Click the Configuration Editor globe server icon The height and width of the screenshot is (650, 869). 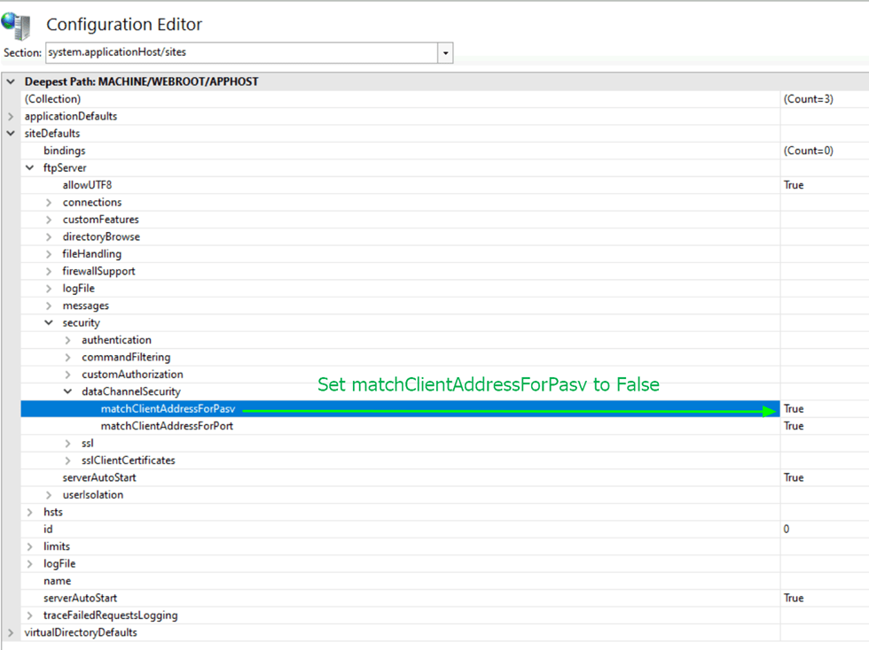[16, 26]
